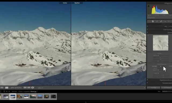Click the second monitor icon in filmstrip bar
172x103 pixels.
tap(1, 91)
